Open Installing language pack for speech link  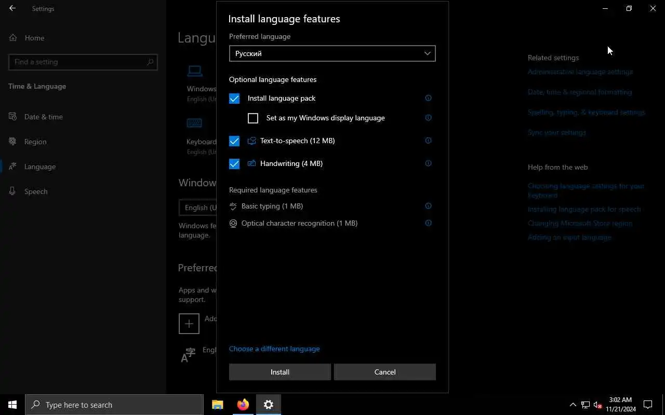click(x=584, y=209)
